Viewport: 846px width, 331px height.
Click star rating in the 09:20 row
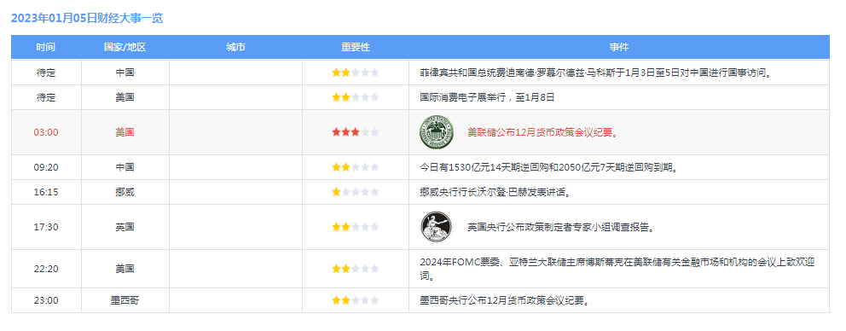point(356,167)
